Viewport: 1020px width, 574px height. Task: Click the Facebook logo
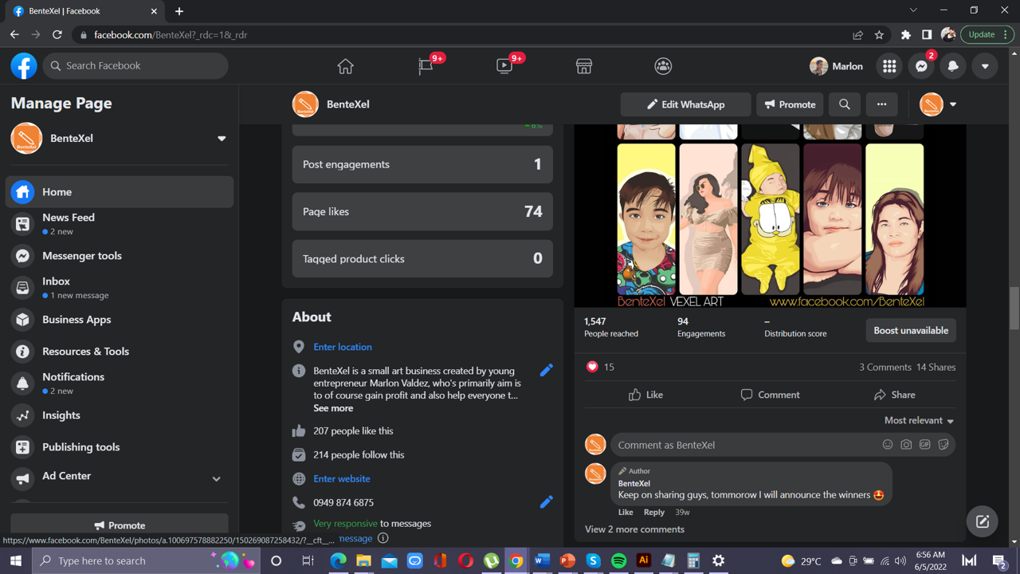[24, 66]
